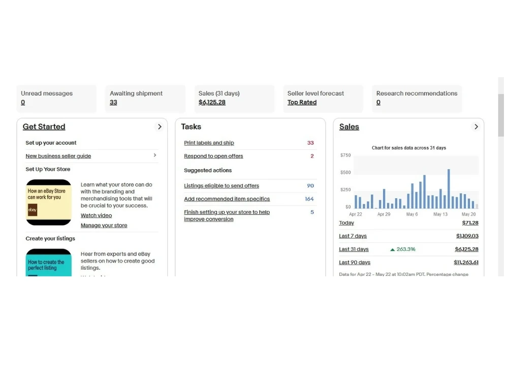
Task: Click the 164 count beside item specifics
Action: tap(309, 199)
